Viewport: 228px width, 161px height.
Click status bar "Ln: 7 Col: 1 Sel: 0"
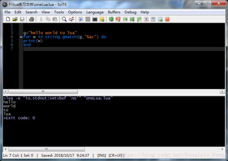[x=18, y=155]
